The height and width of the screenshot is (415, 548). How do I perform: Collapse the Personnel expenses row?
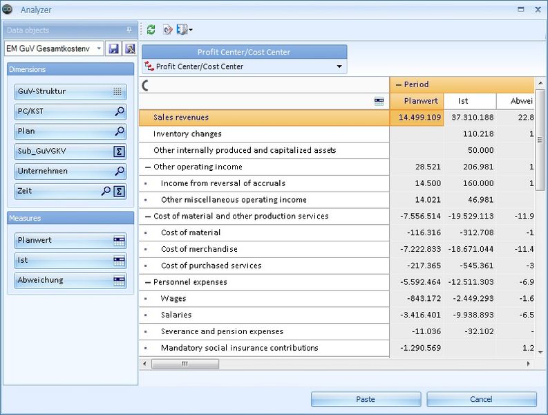pyautogui.click(x=148, y=282)
